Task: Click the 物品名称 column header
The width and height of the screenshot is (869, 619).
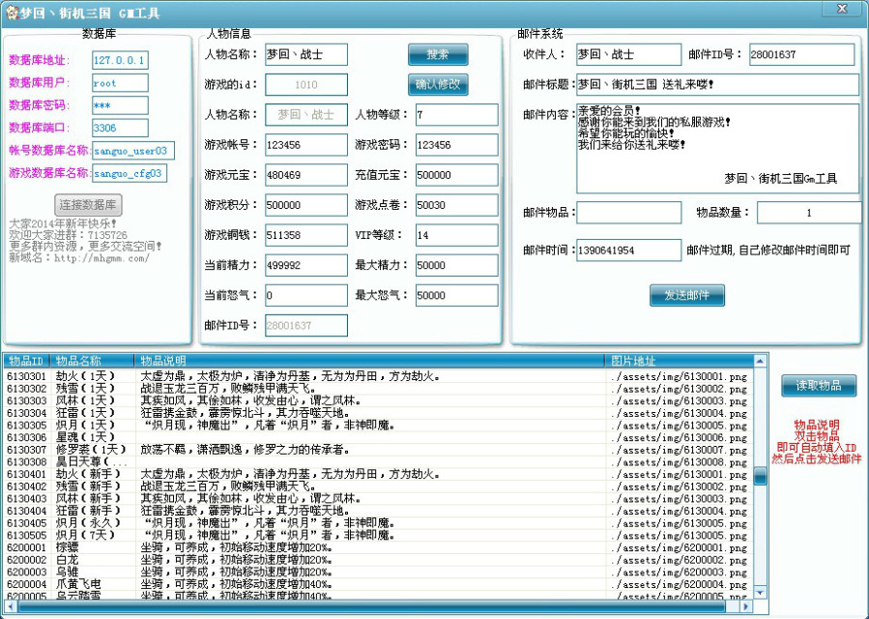Action: (93, 361)
